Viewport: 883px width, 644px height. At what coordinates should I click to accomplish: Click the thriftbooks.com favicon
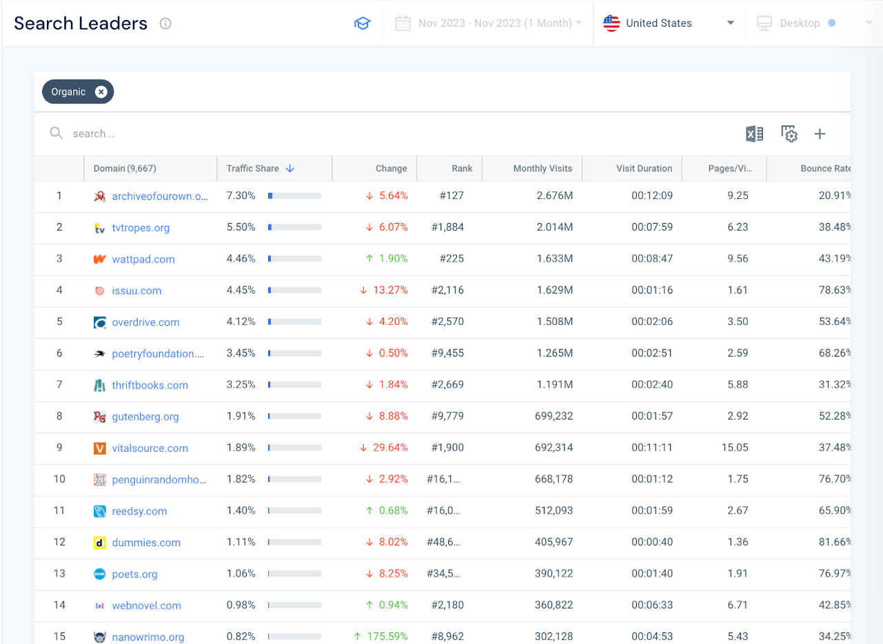(x=100, y=386)
